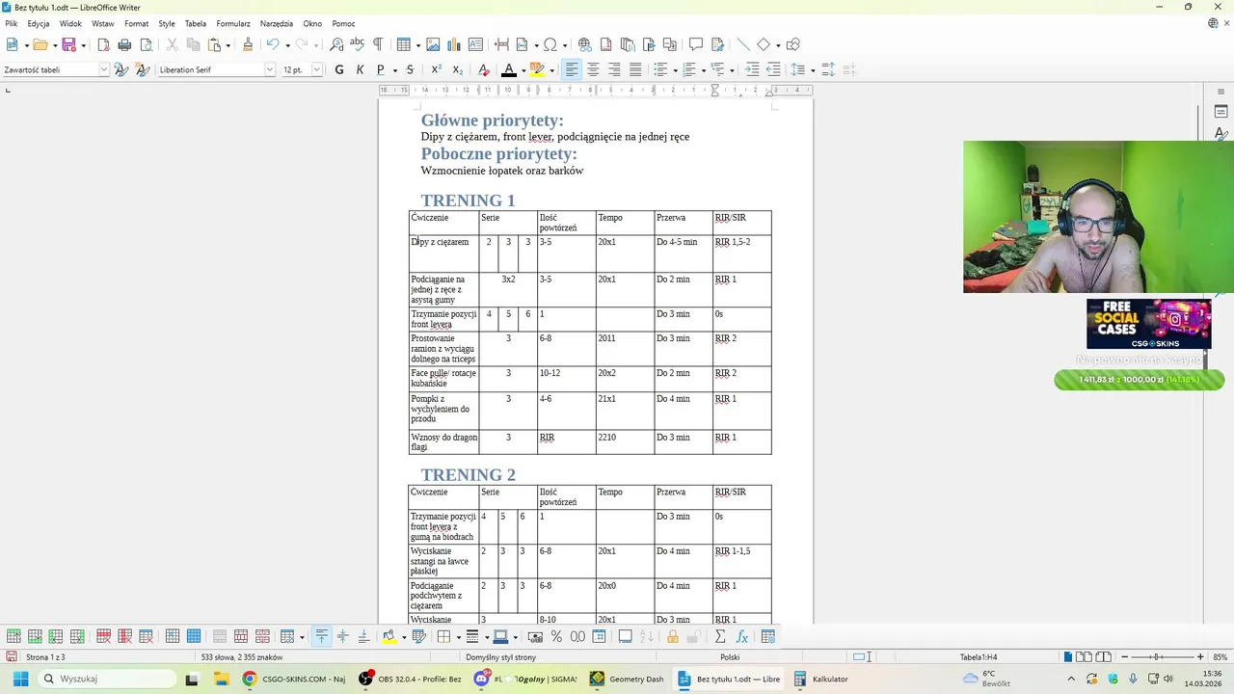Toggle formatting marks (pilcrow) on
Image resolution: width=1234 pixels, height=694 pixels.
coord(378,44)
